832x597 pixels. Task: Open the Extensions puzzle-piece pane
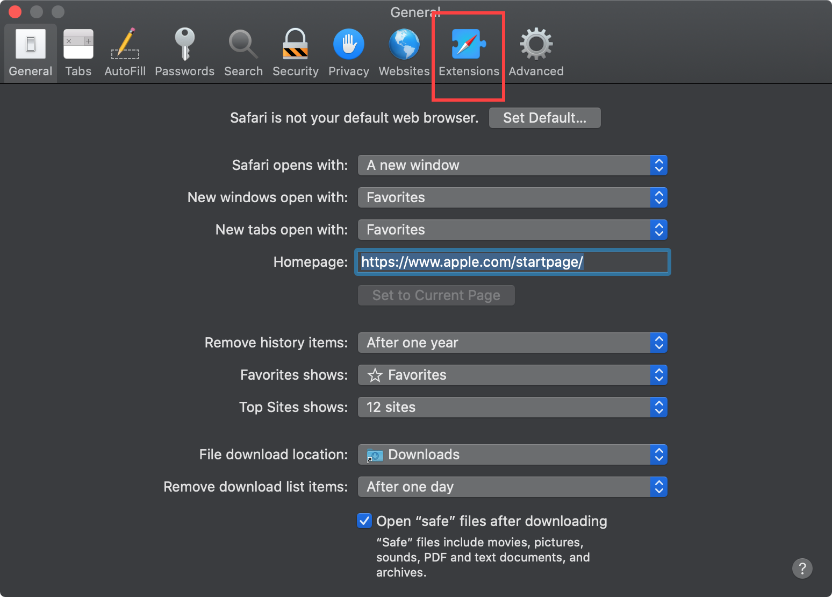pos(469,53)
